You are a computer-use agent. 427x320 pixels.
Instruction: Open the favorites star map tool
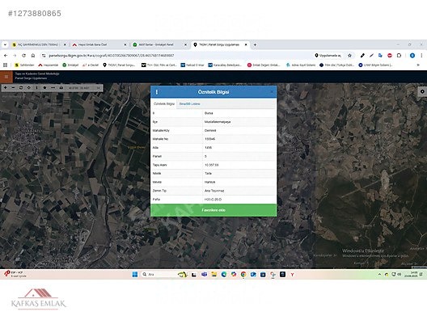pos(44,87)
